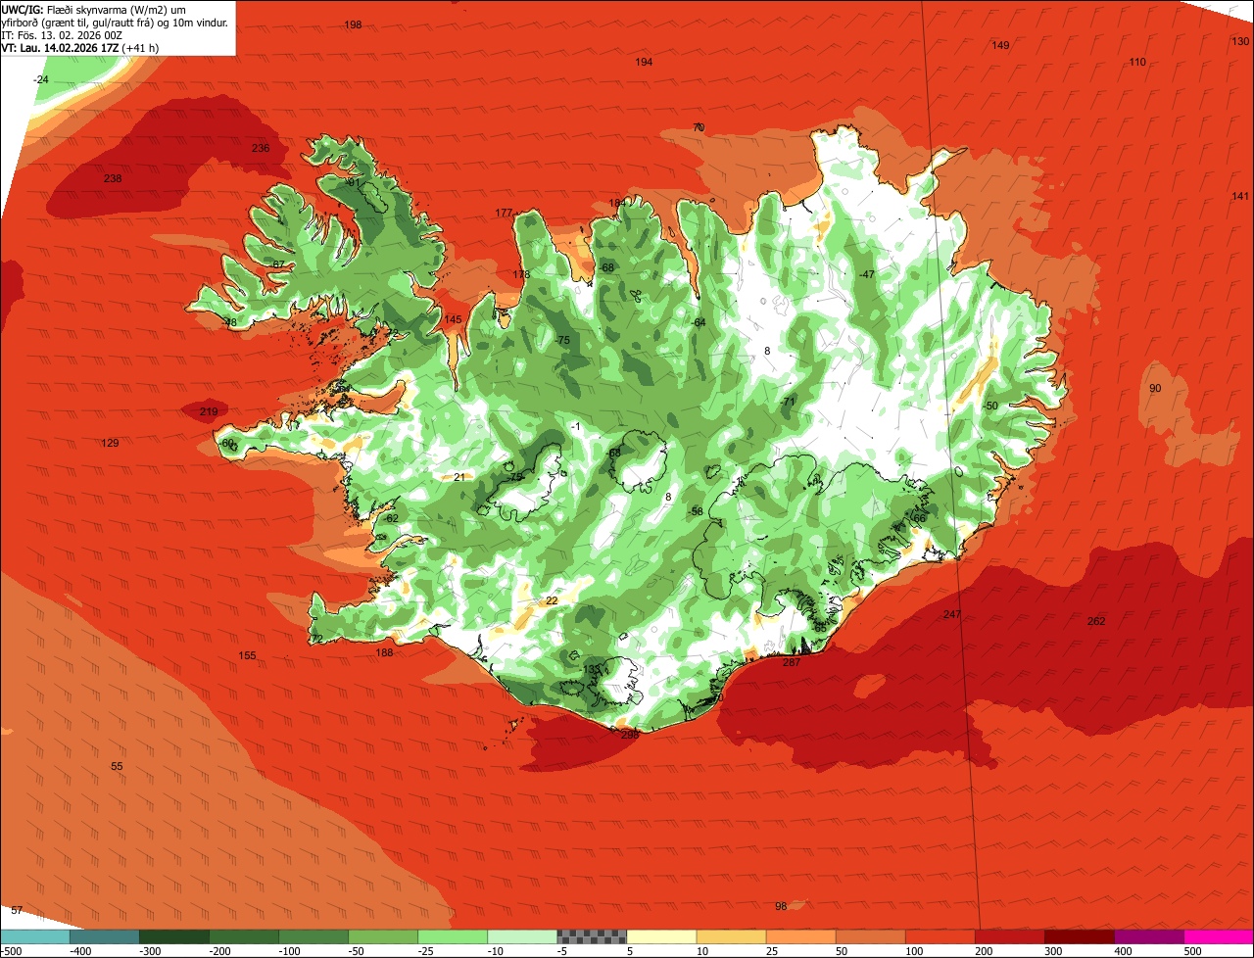Select the value 287 off the south coast
Image resolution: width=1254 pixels, height=958 pixels.
792,662
